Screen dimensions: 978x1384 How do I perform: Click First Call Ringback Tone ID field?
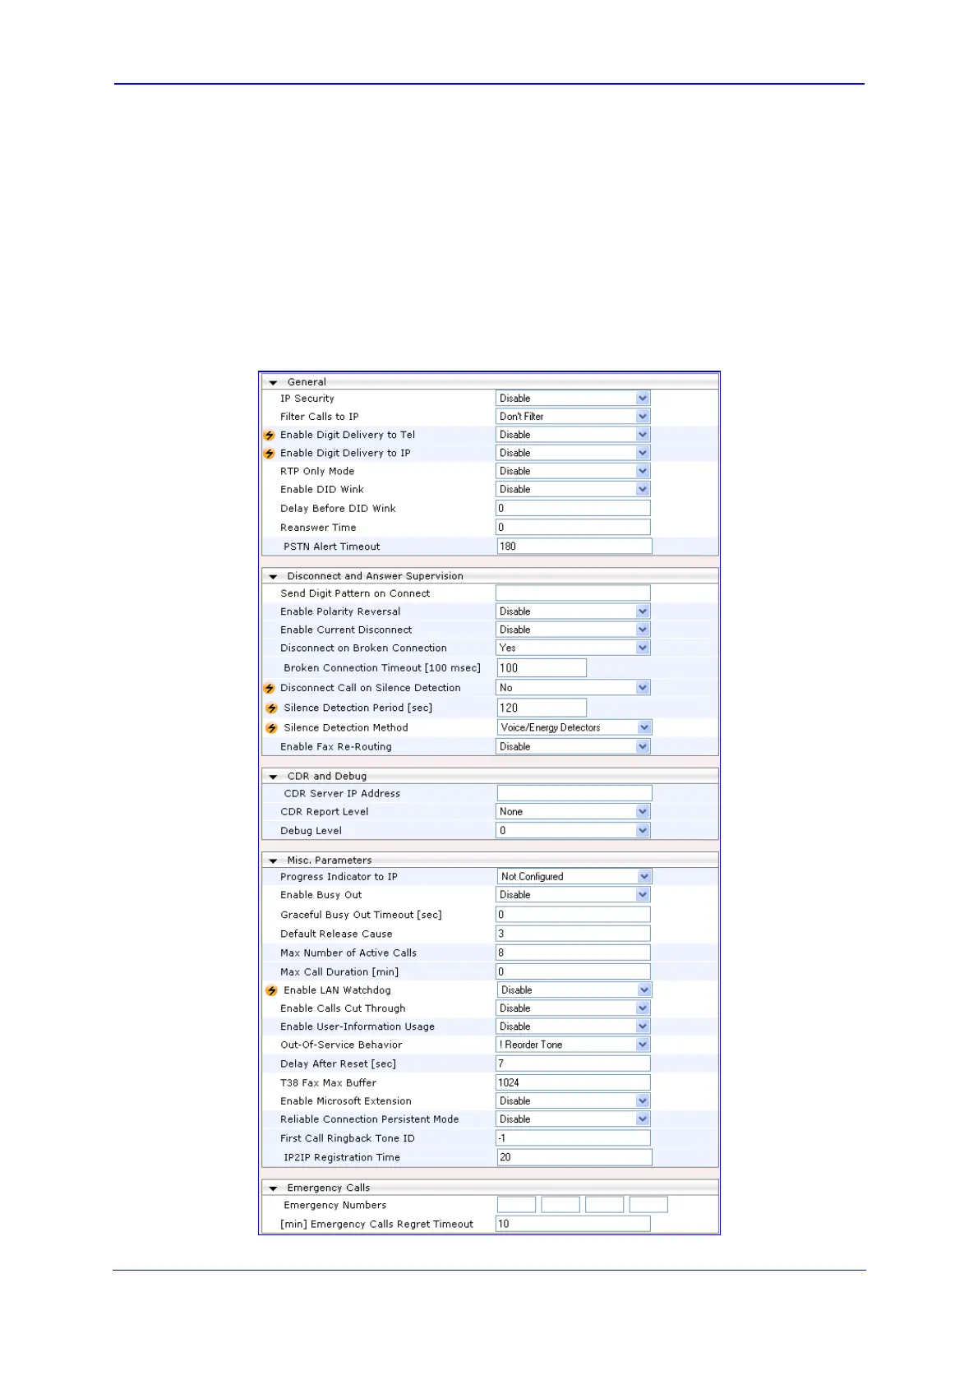pos(573,1138)
